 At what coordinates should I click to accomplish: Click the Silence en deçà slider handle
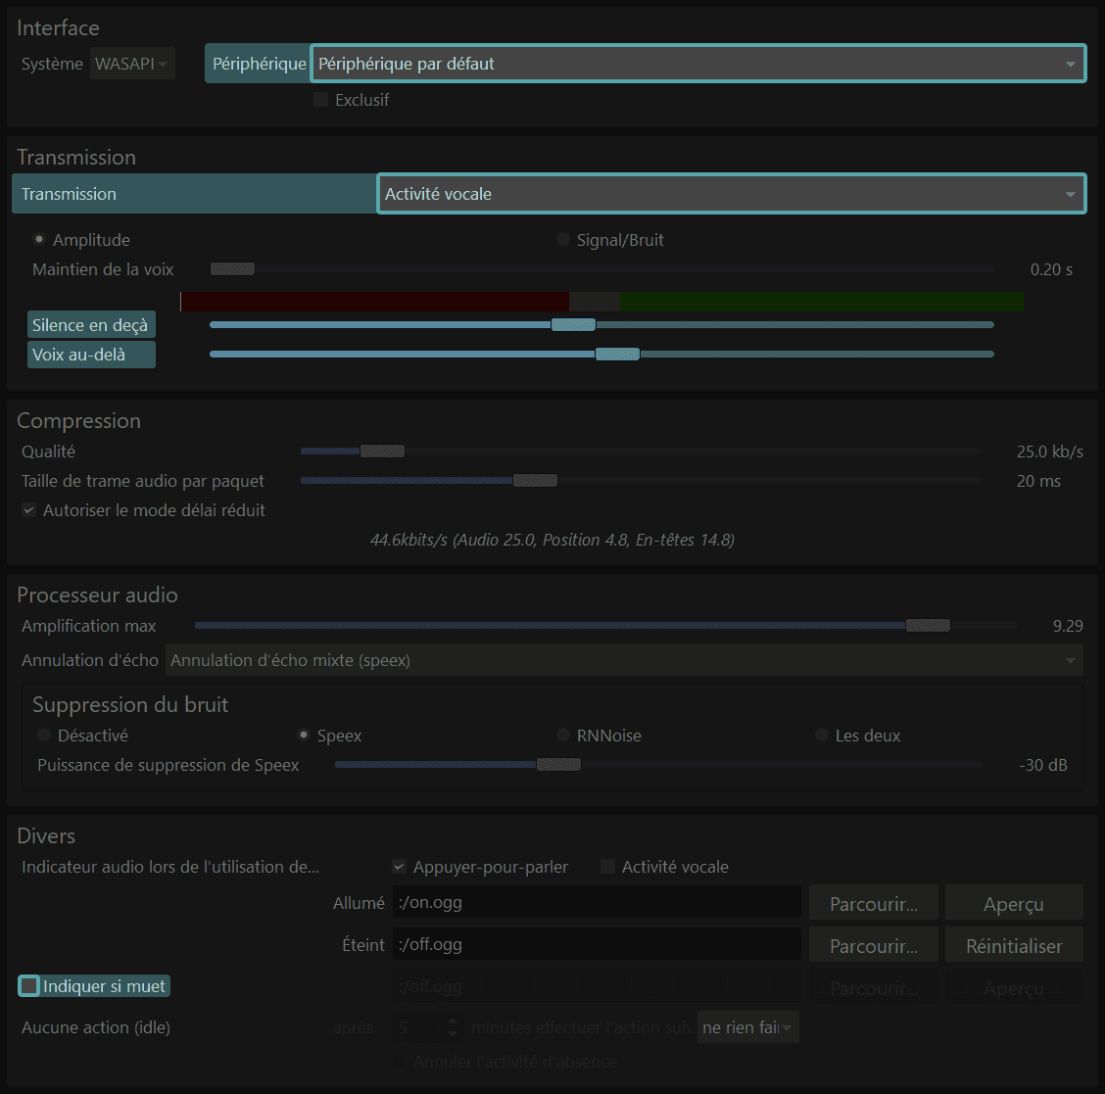573,325
